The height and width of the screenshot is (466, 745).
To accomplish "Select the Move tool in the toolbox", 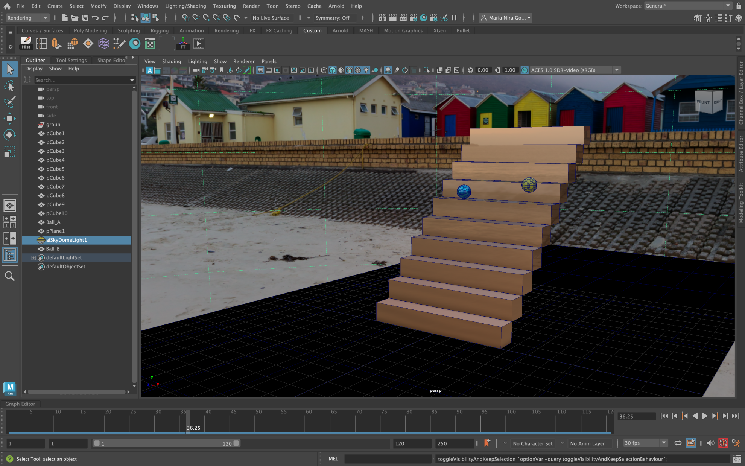I will 9,118.
